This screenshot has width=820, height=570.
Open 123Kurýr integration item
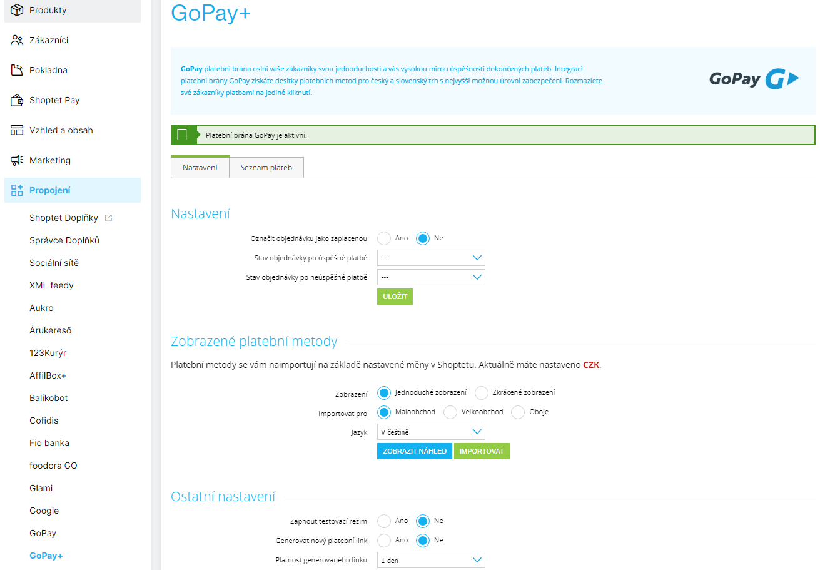[x=48, y=353]
